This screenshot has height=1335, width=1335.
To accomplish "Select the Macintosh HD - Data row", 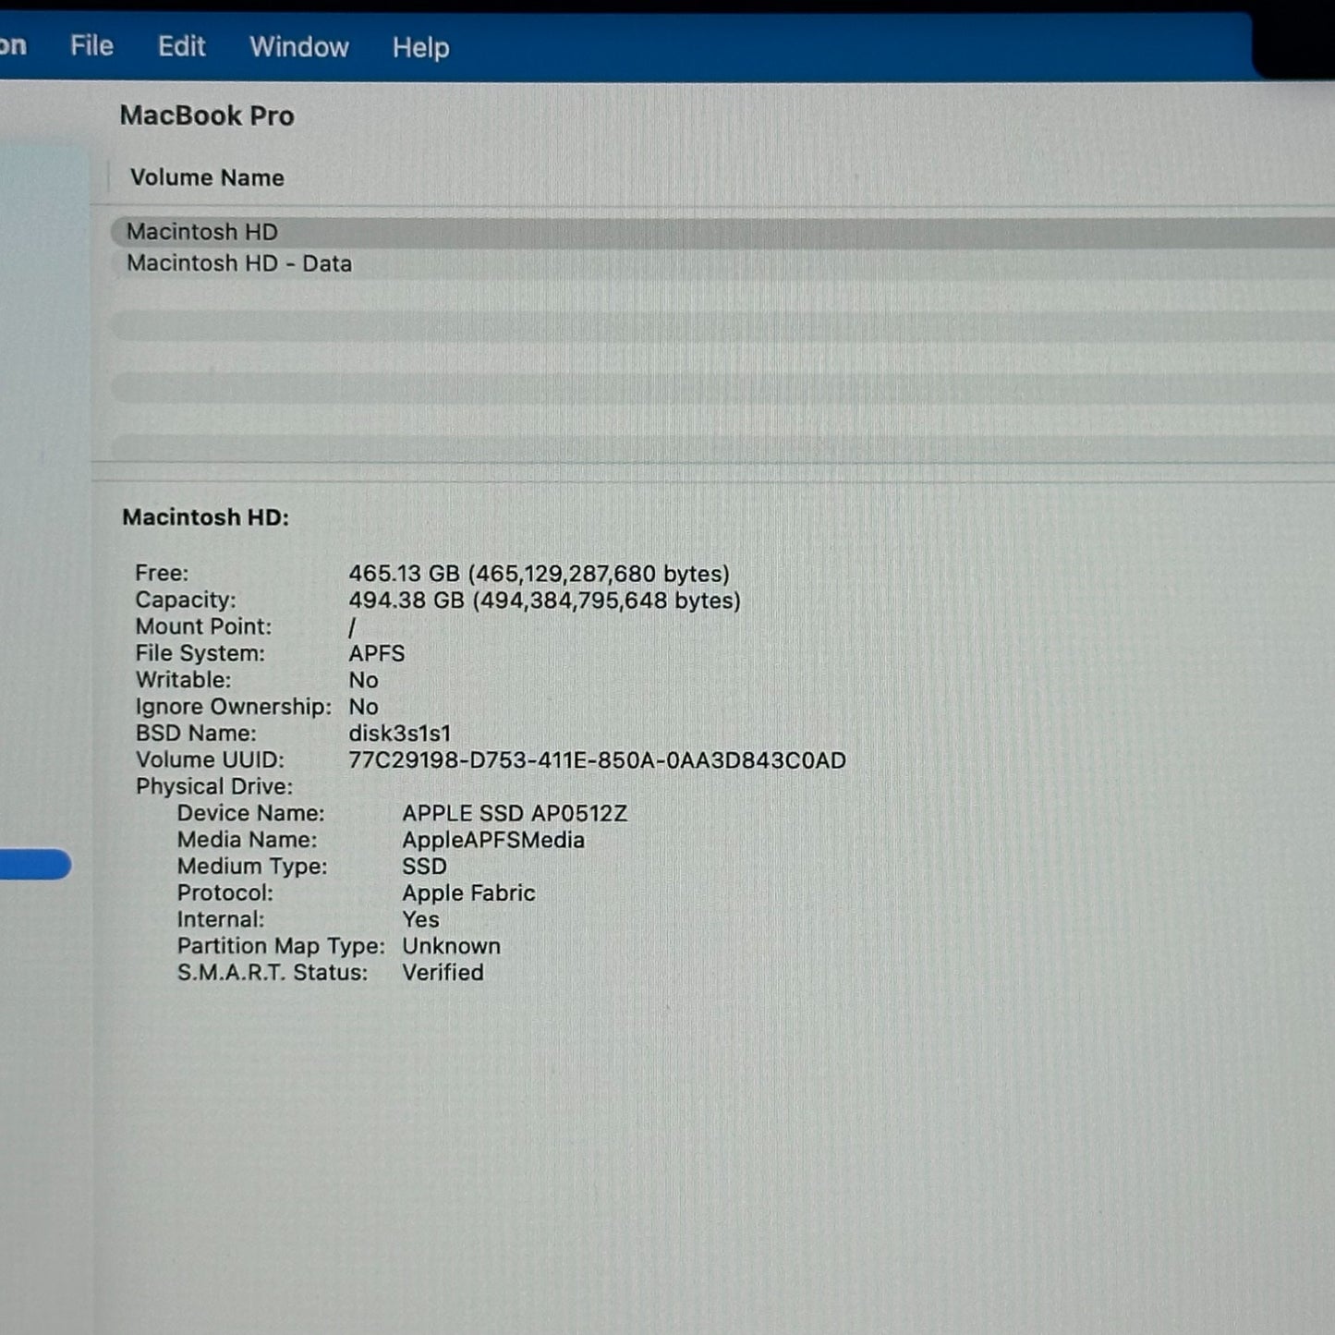I will coord(239,264).
